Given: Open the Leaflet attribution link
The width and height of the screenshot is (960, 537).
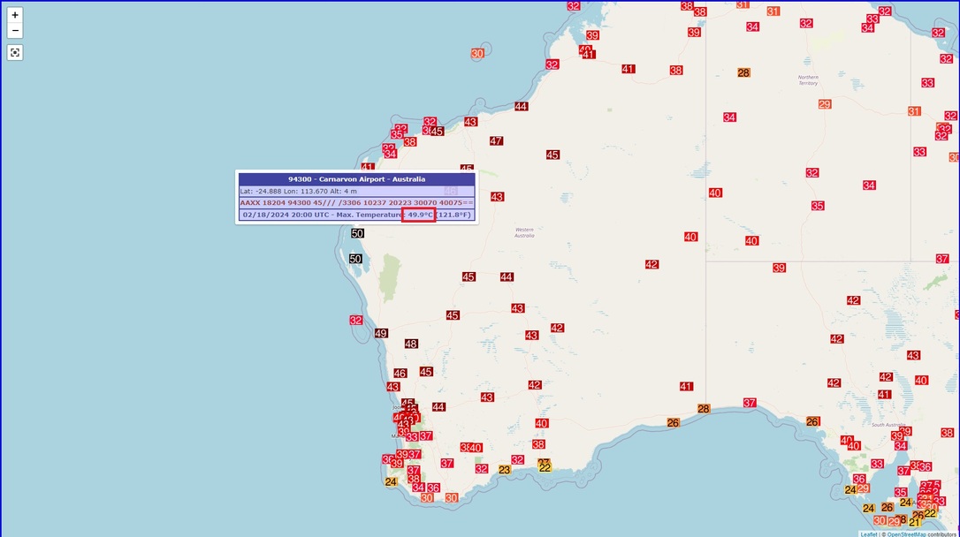Looking at the screenshot, I should tap(869, 533).
